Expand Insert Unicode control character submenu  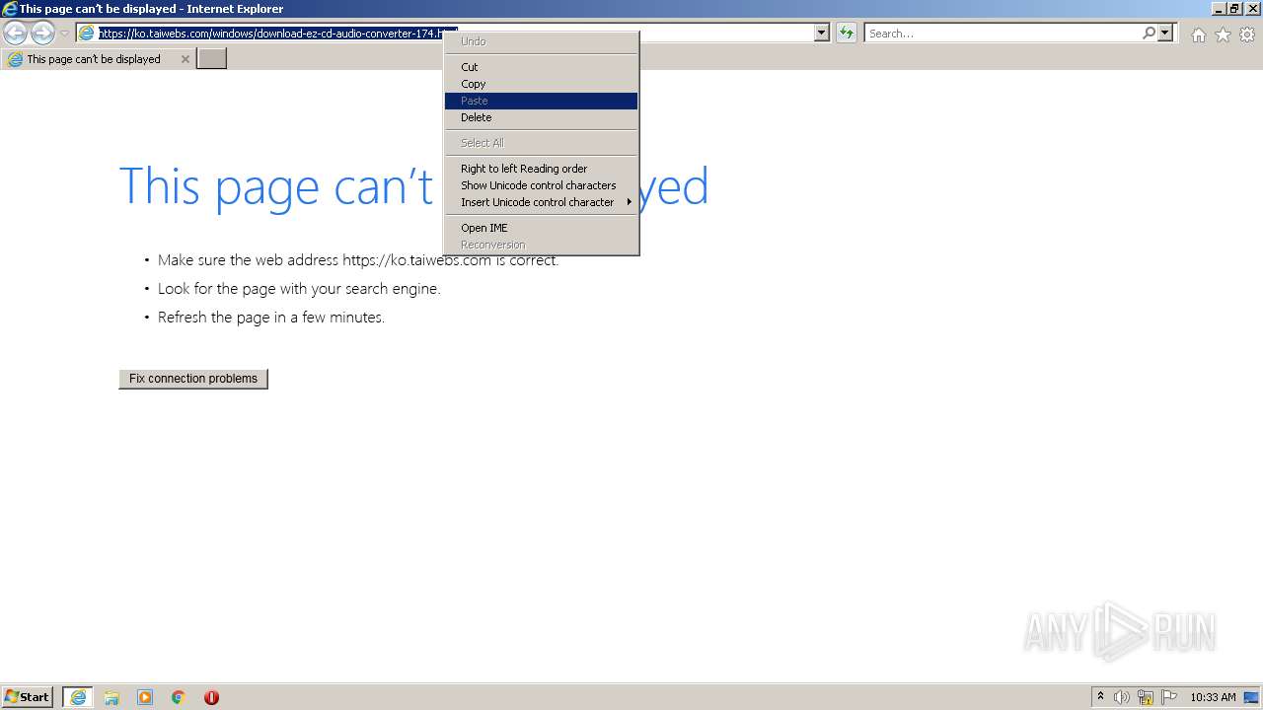541,202
